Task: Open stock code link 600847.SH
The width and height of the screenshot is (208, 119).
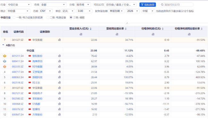Action: (18, 115)
